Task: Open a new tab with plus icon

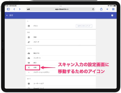Action: coord(107,9)
